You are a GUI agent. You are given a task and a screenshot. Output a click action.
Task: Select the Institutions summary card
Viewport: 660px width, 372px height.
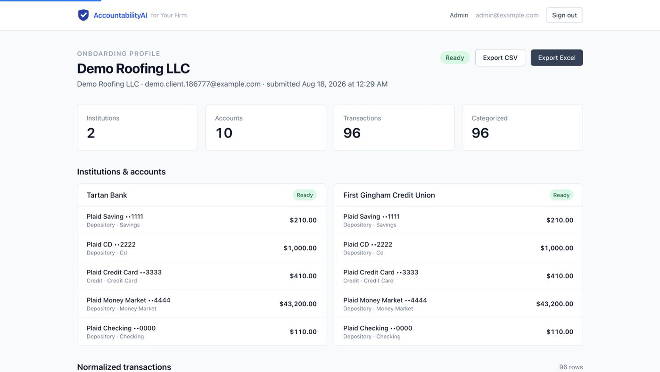(x=137, y=127)
